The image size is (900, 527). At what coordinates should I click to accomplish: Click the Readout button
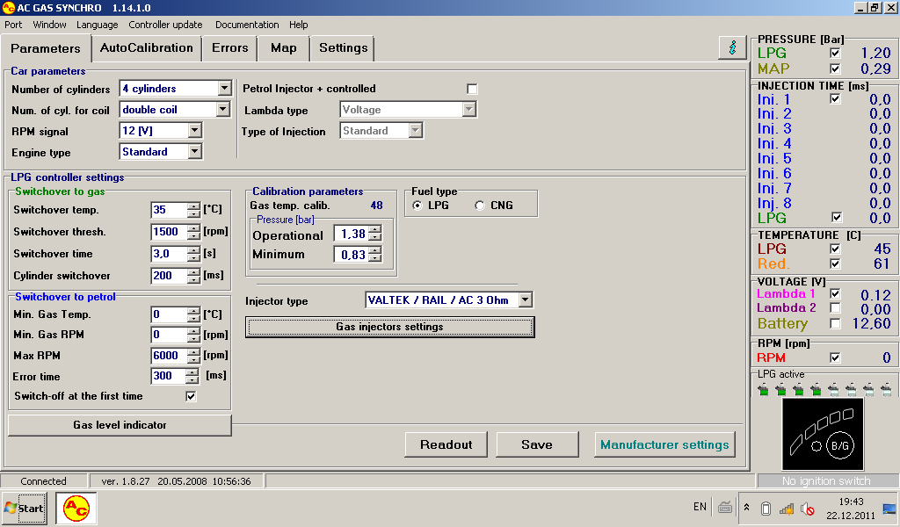(446, 444)
